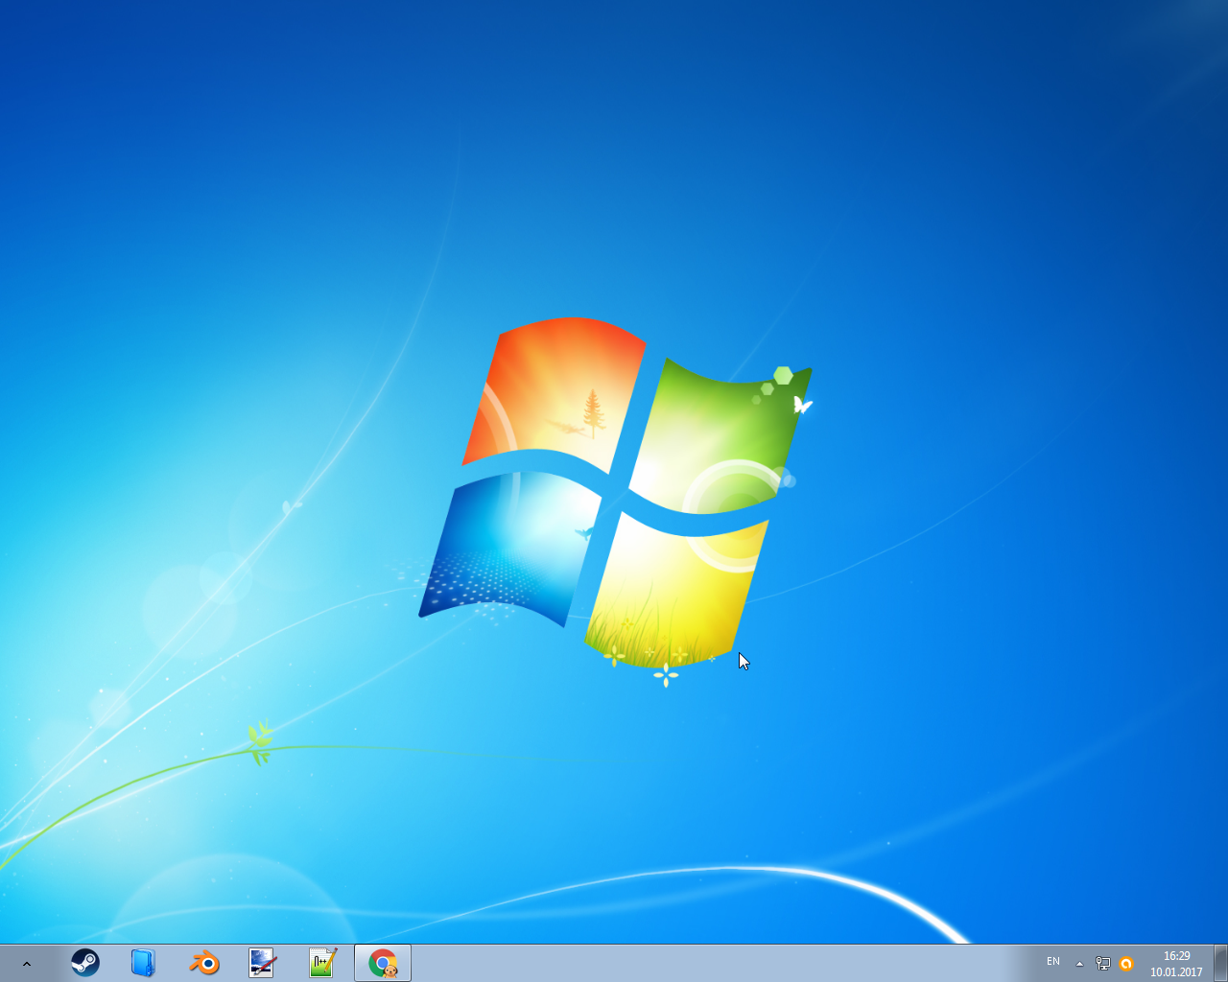Open Steam from the taskbar
The image size is (1228, 982).
pyautogui.click(x=85, y=963)
